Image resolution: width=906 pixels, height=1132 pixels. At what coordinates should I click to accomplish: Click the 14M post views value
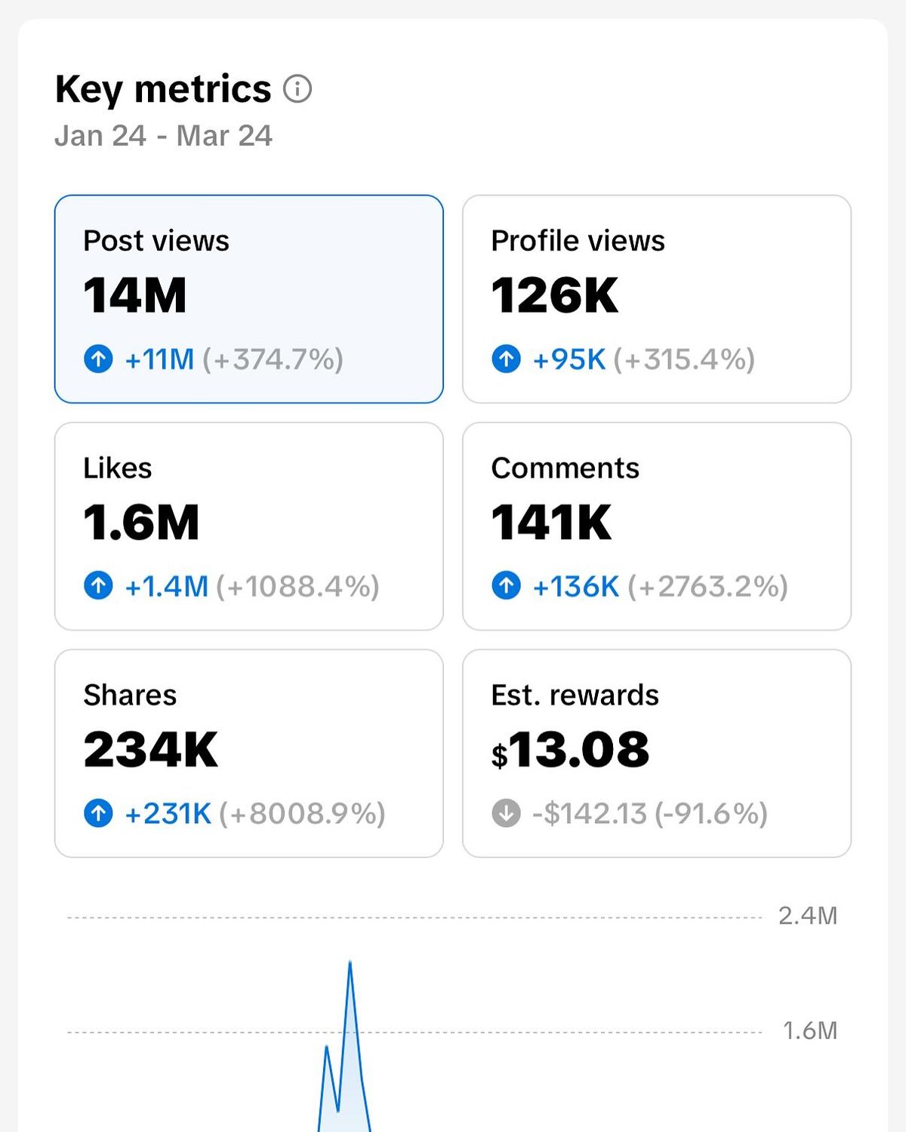pos(135,295)
